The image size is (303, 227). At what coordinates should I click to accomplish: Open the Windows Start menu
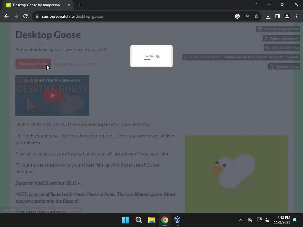pos(125,220)
